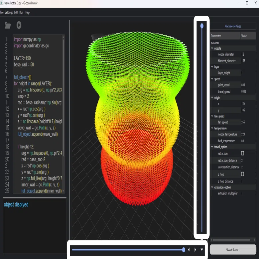
Task: Click the G-coordinator app icon in title bar
Action: [2, 3]
